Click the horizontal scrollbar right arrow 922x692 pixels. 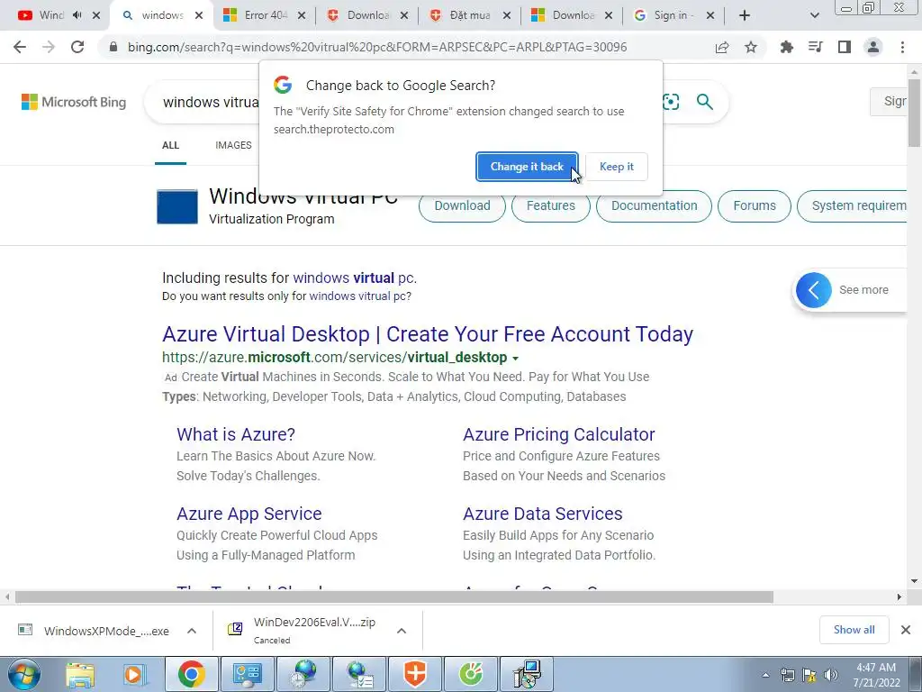pyautogui.click(x=899, y=597)
